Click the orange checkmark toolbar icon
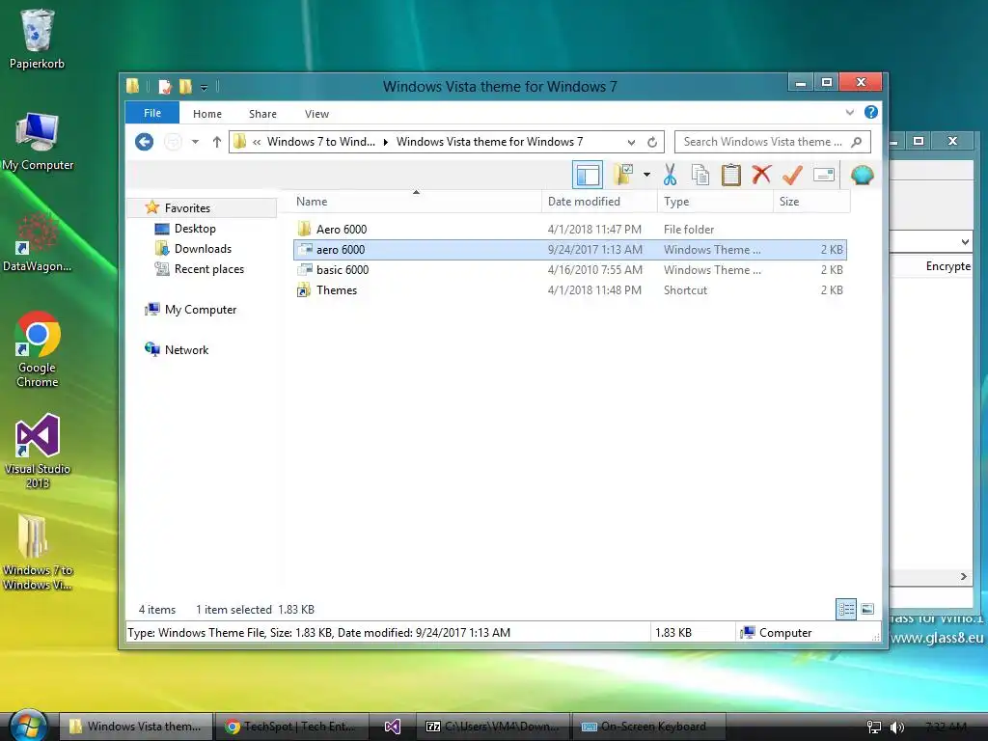Viewport: 988px width, 741px height. [792, 175]
